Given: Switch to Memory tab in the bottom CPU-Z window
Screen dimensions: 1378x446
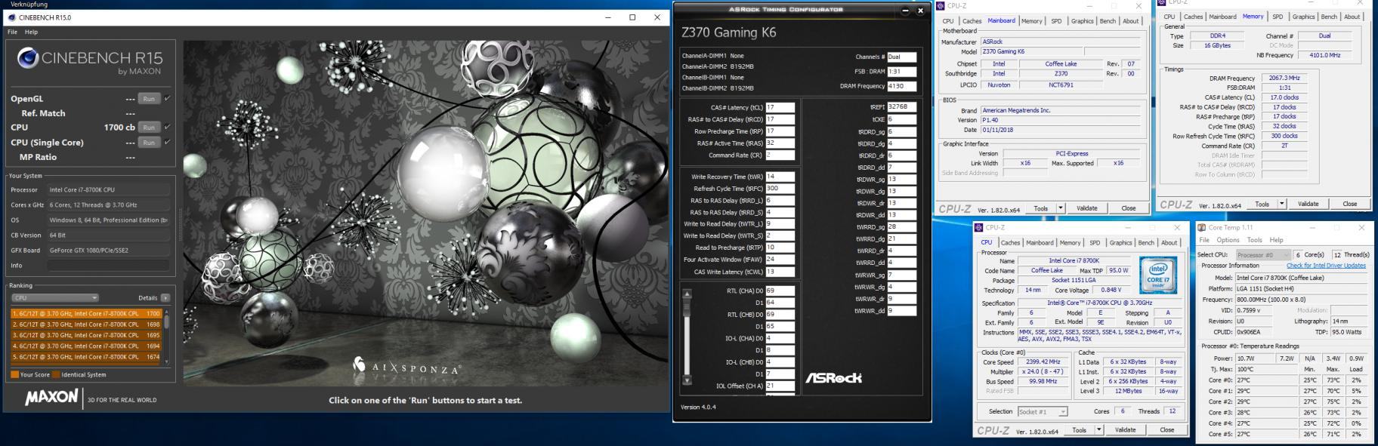Looking at the screenshot, I should pos(1070,243).
